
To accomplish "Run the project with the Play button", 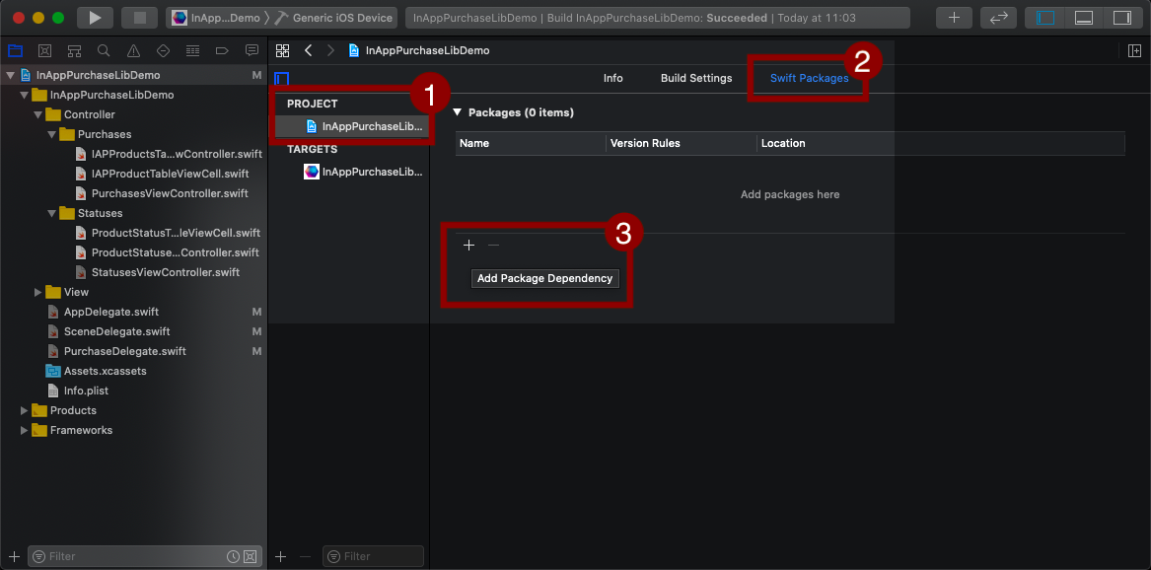I will [95, 18].
